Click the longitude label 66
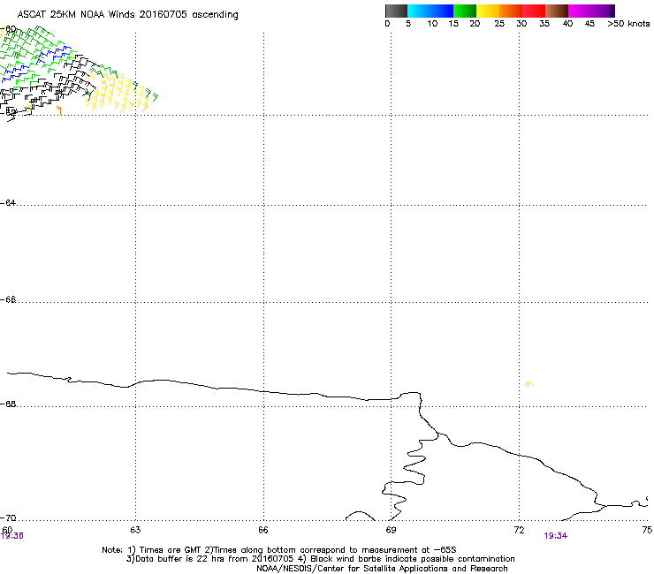Viewport: 654px width, 574px height. 263,530
